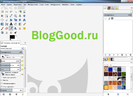The height and width of the screenshot is (96, 133).
Task: Select the Text tool
Action: [11, 24]
